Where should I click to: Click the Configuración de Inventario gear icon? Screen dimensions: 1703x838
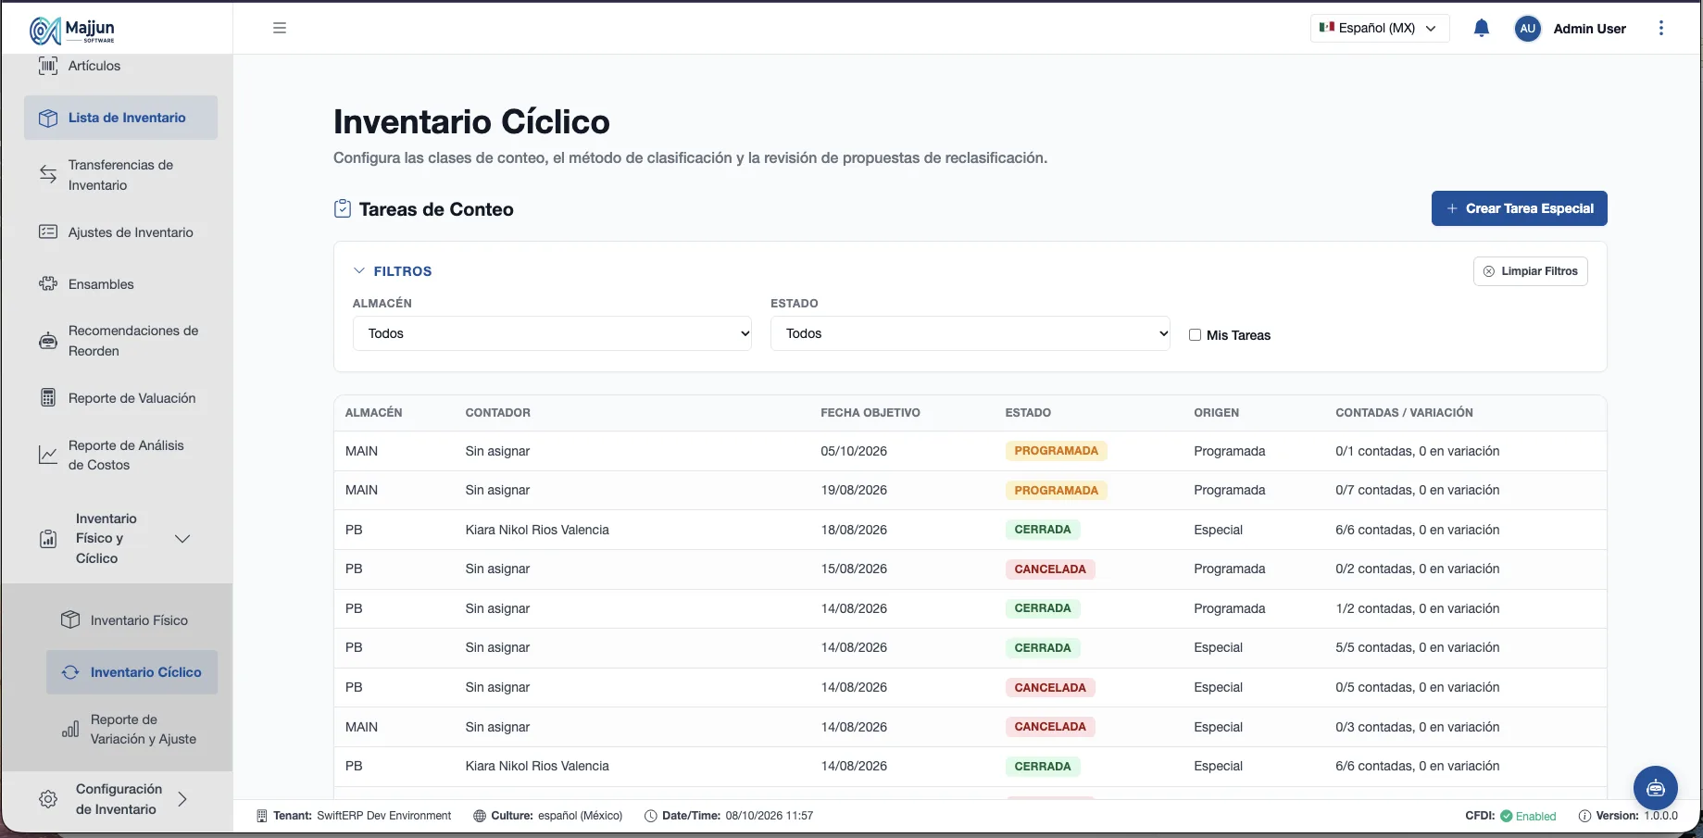tap(48, 799)
